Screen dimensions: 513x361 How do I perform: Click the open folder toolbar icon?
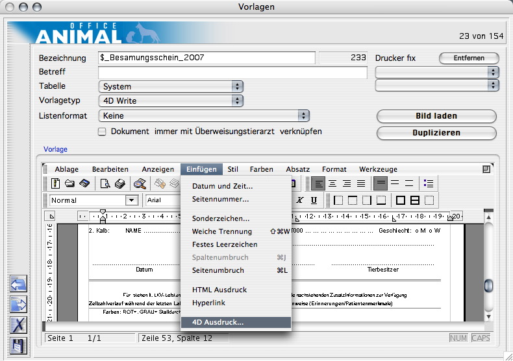69,184
